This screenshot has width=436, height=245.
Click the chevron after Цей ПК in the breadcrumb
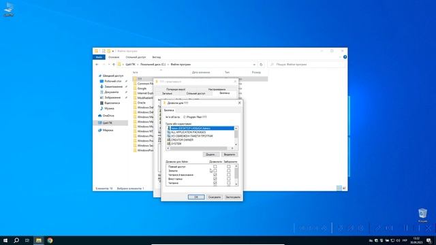(138, 65)
